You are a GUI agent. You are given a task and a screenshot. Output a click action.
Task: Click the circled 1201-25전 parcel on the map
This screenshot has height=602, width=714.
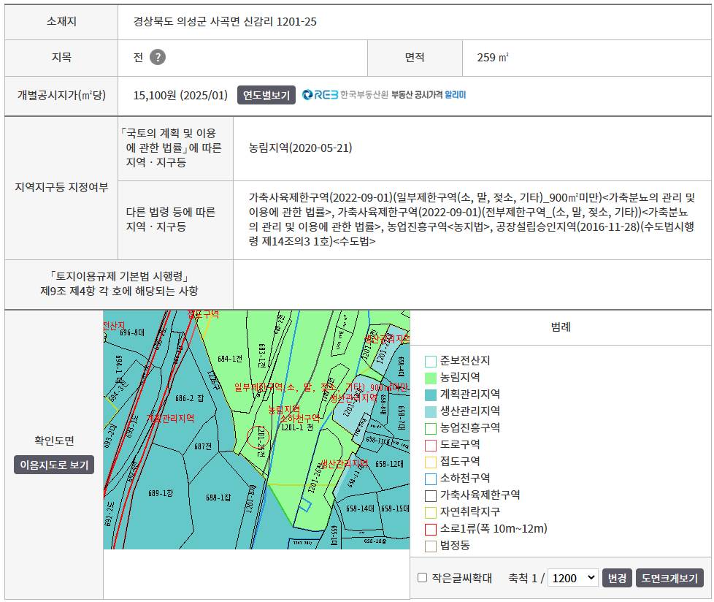pos(258,438)
